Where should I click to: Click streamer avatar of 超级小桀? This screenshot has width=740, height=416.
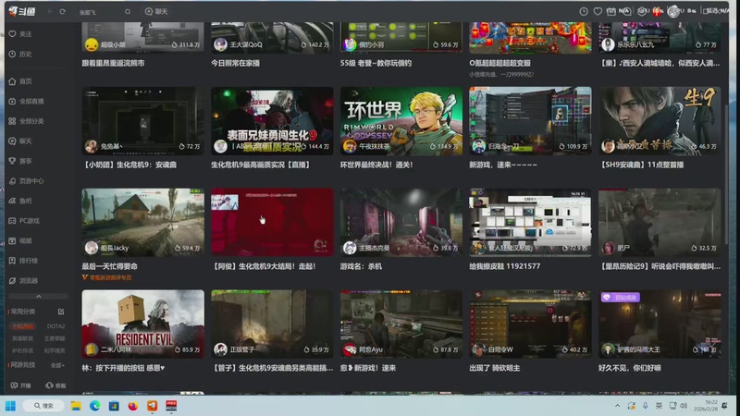coord(92,44)
